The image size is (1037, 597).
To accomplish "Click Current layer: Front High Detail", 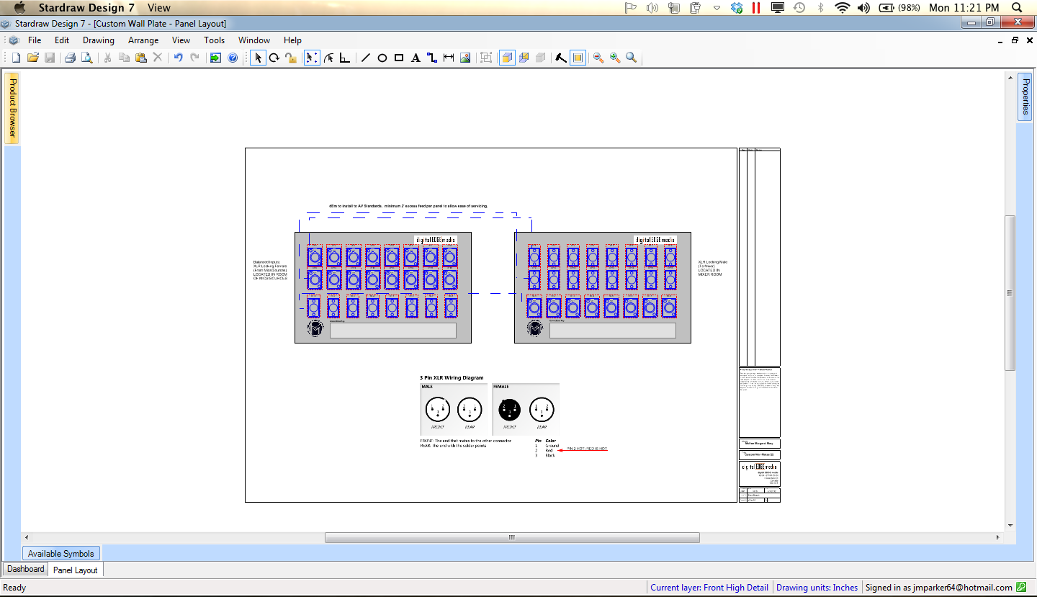I will click(x=709, y=587).
